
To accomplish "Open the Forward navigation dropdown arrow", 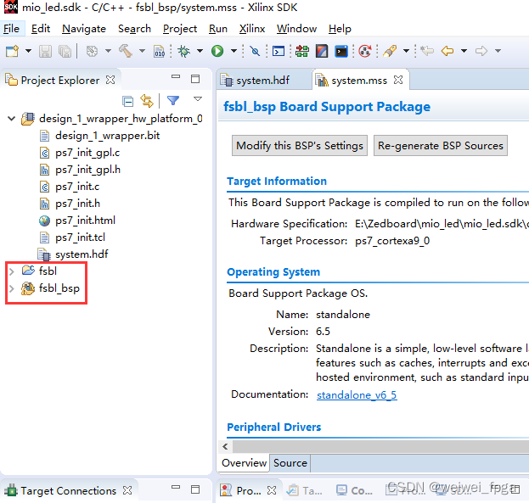I will 498,51.
